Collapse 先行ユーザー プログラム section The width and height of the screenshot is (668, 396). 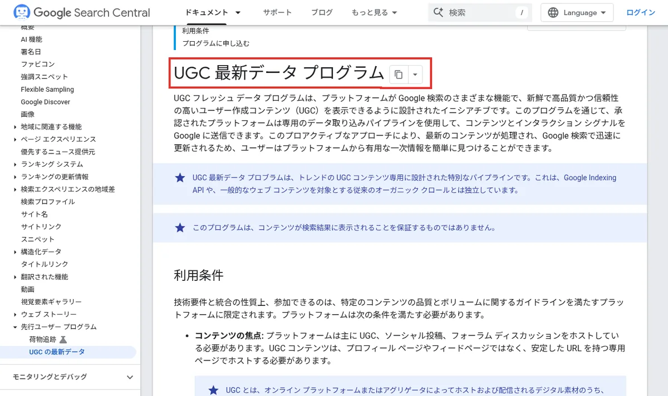coord(15,326)
